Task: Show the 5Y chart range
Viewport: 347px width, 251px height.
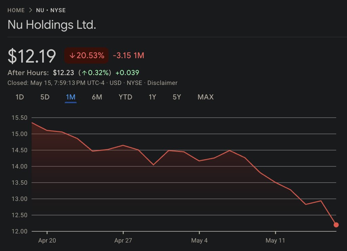Action: [x=177, y=97]
